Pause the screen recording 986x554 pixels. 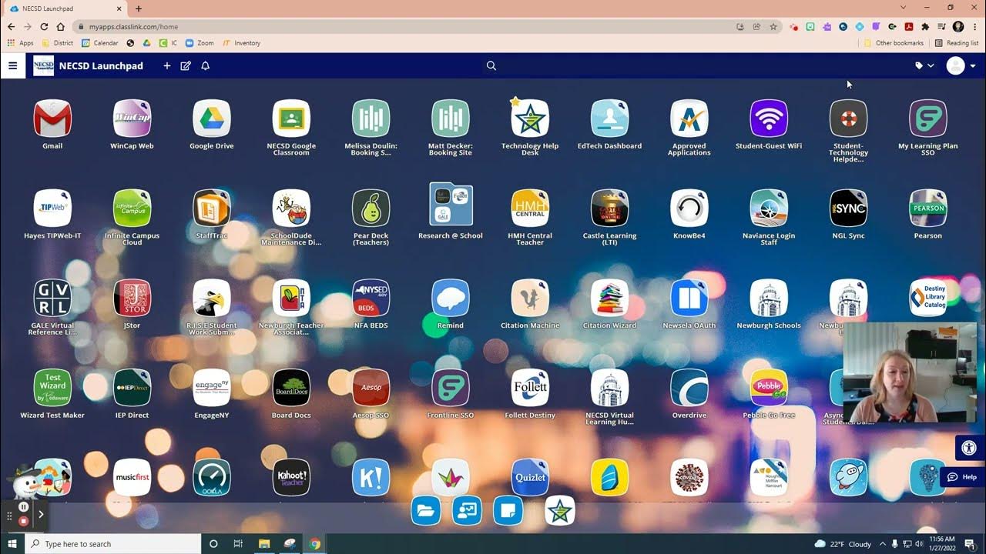pyautogui.click(x=24, y=507)
